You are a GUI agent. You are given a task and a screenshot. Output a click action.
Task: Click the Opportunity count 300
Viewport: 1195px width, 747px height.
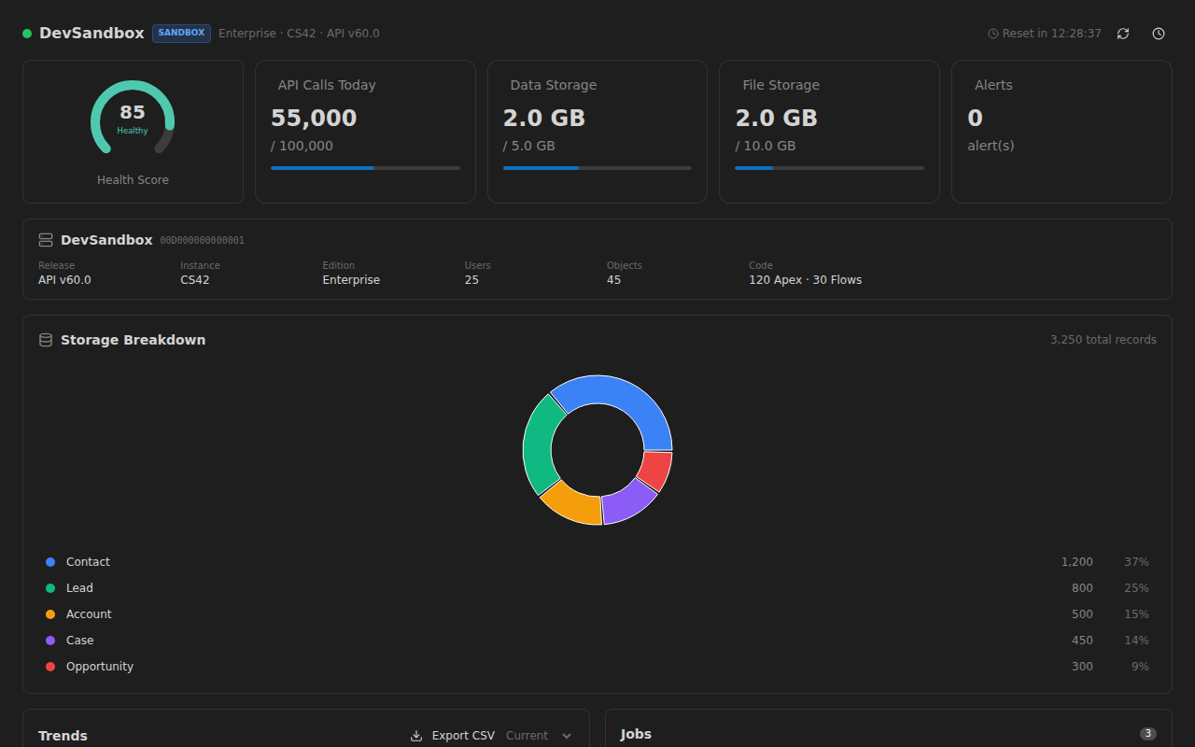click(x=1082, y=667)
